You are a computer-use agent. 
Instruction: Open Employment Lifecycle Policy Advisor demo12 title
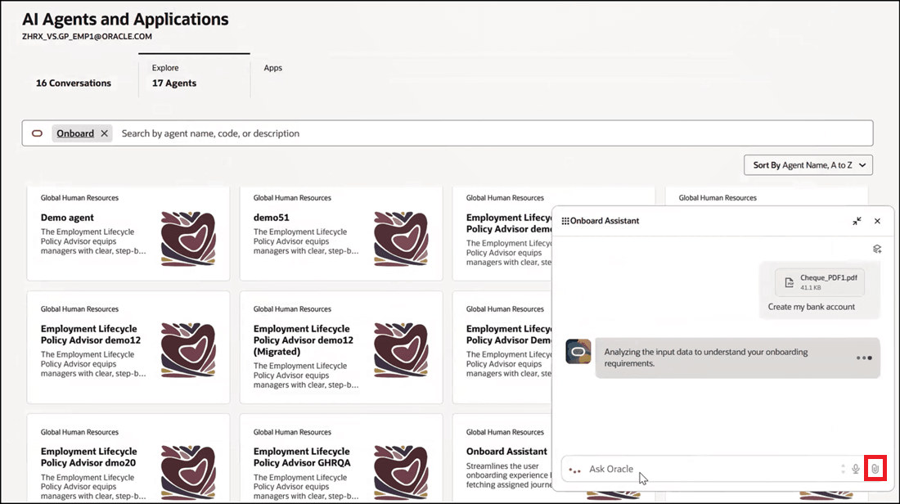[x=91, y=335]
